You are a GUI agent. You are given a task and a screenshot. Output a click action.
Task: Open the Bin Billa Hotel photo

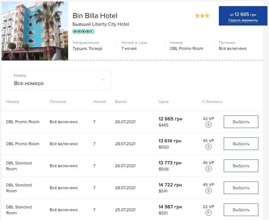pos(35,31)
